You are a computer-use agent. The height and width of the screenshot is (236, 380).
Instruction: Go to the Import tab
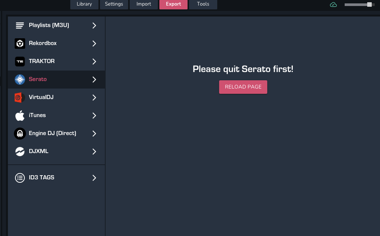[x=144, y=4]
